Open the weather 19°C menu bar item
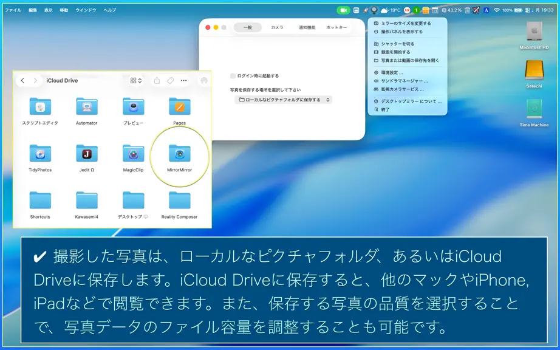Image resolution: width=560 pixels, height=350 pixels. pyautogui.click(x=391, y=10)
